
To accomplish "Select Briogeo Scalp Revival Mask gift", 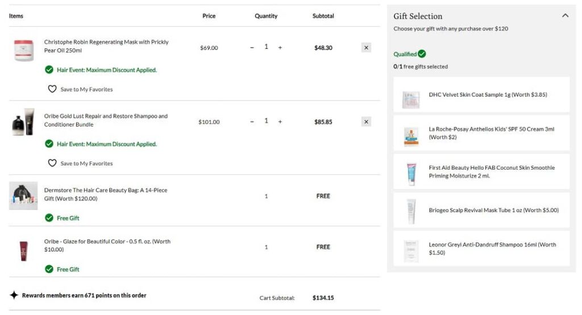I will 481,210.
